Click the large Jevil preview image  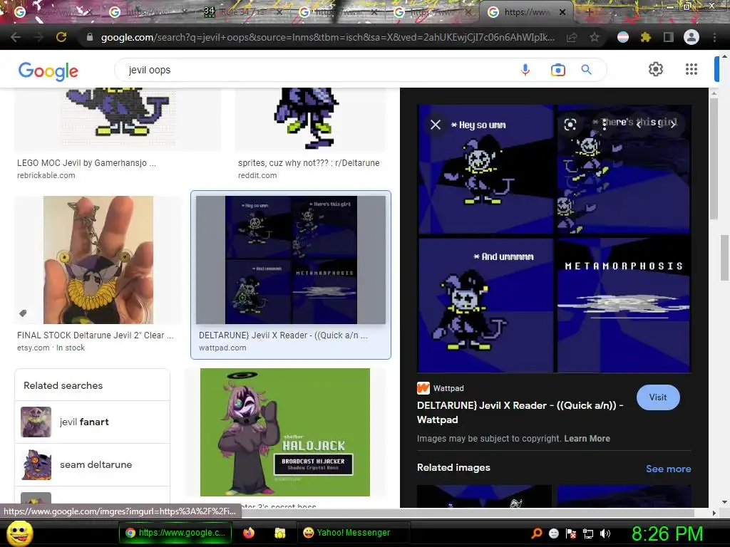click(554, 238)
